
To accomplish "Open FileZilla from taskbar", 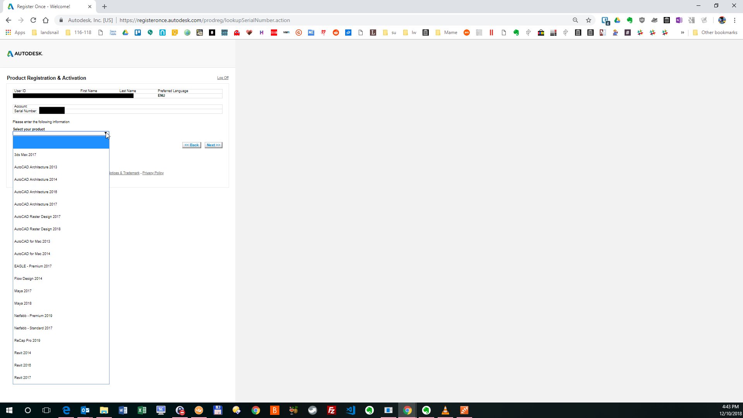I will click(x=332, y=410).
